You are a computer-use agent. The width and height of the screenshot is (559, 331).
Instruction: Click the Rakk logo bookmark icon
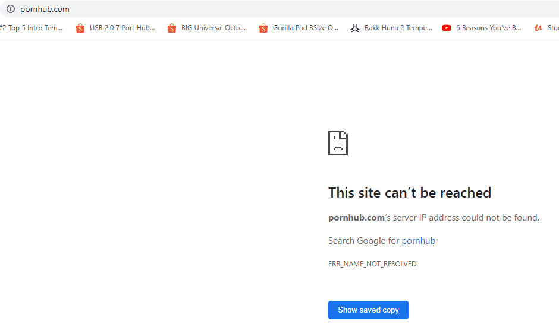coord(354,28)
